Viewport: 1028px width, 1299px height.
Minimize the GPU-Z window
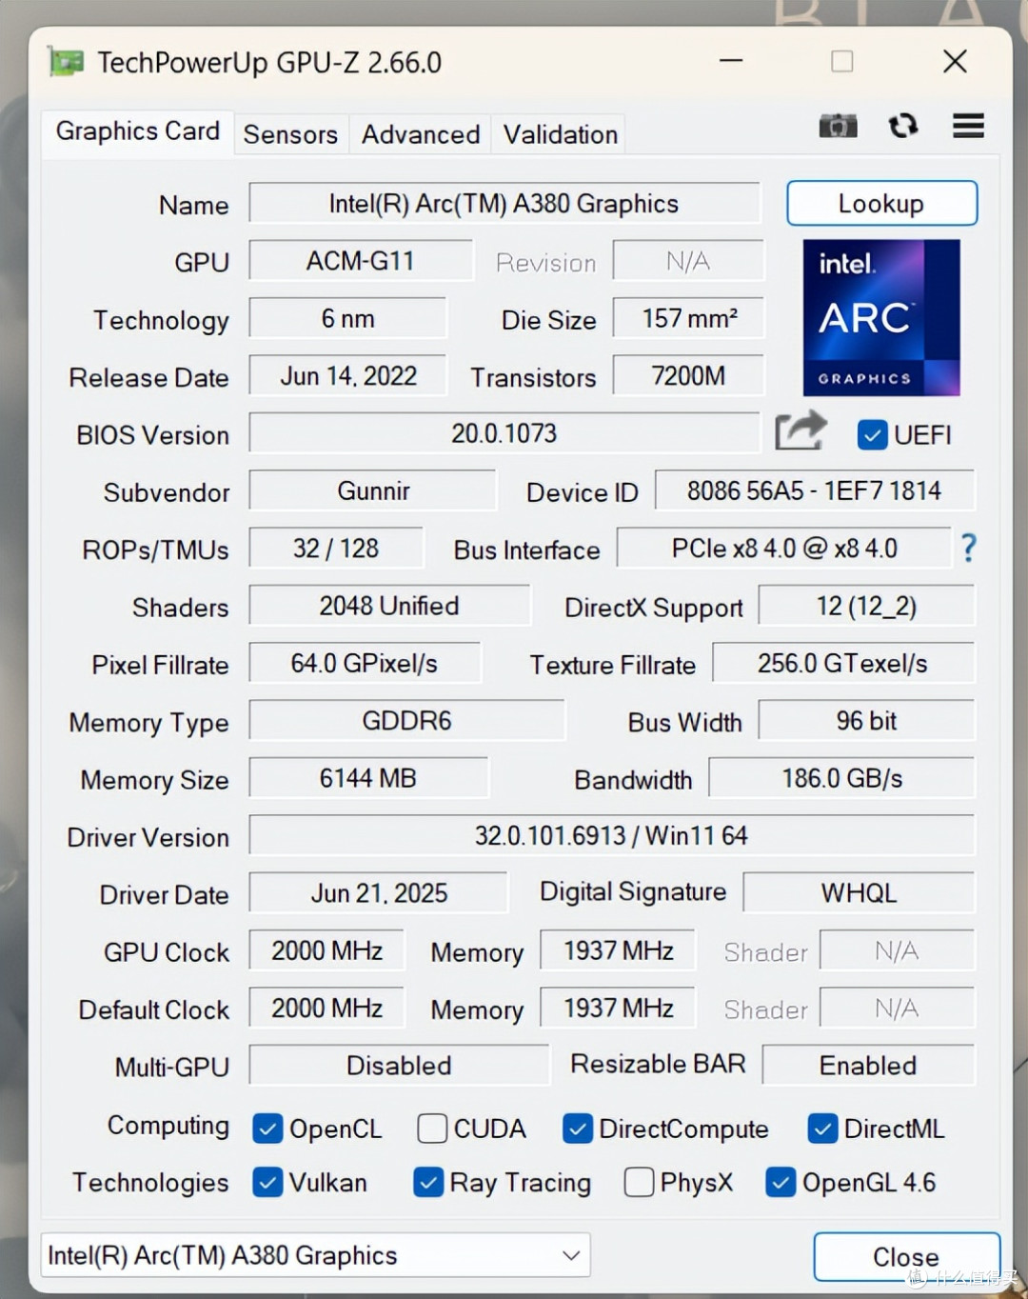pyautogui.click(x=731, y=62)
